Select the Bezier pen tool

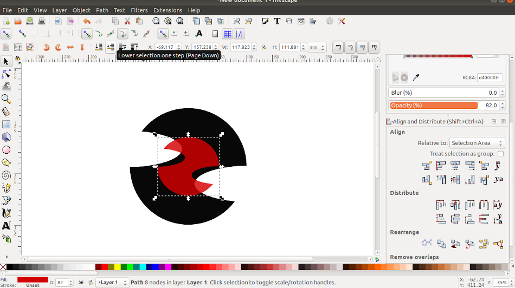(x=6, y=200)
